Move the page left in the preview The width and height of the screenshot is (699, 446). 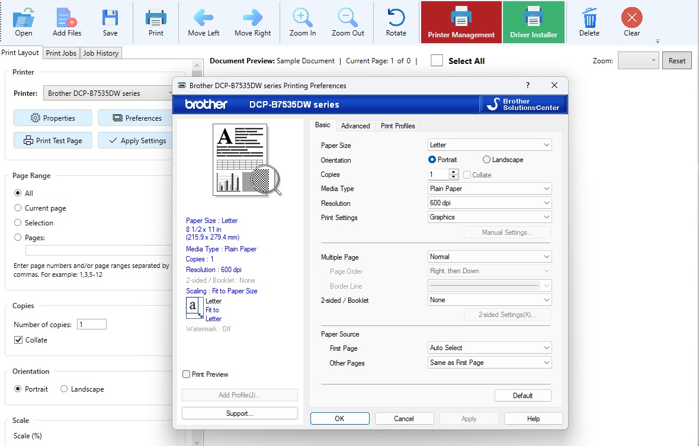pyautogui.click(x=203, y=22)
